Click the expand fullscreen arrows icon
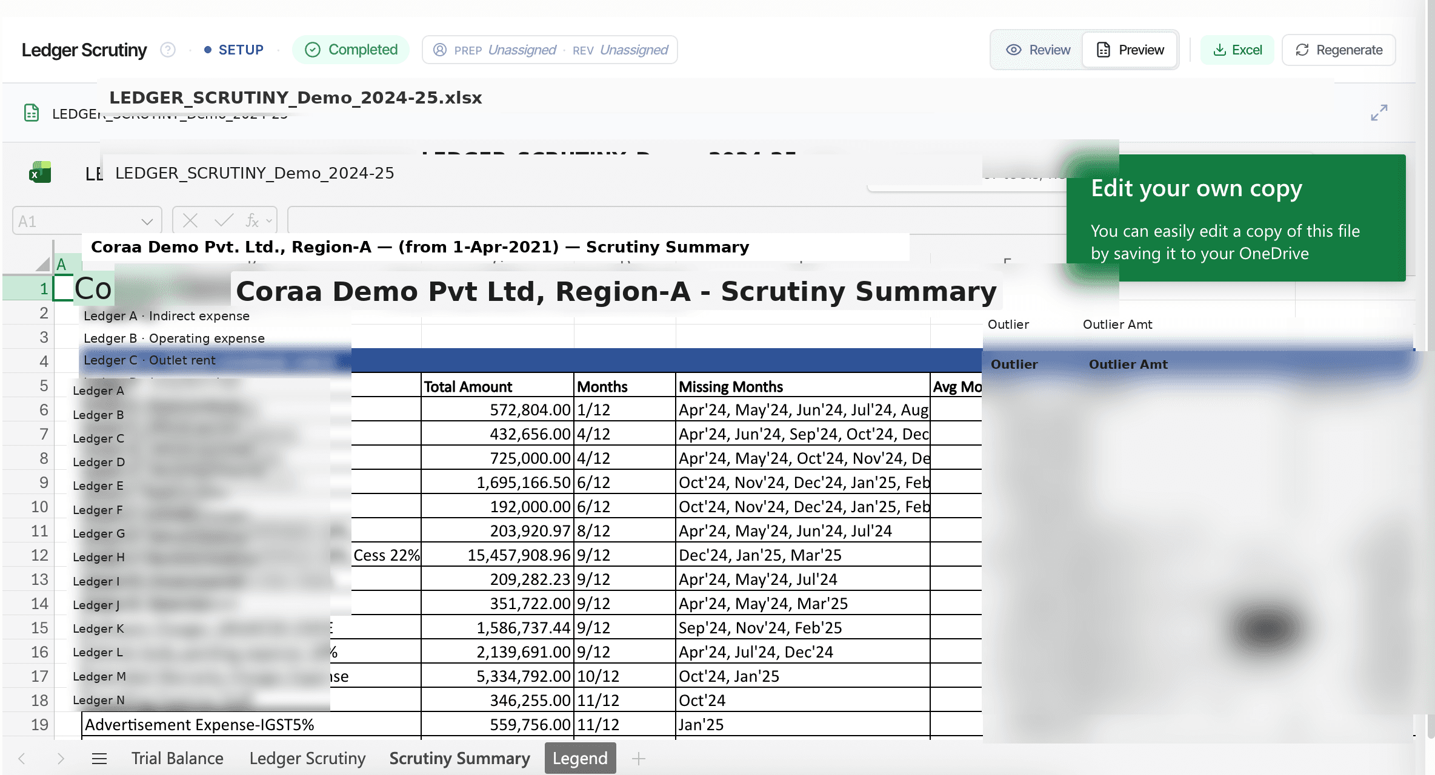Viewport: 1435px width, 775px height. pyautogui.click(x=1379, y=113)
